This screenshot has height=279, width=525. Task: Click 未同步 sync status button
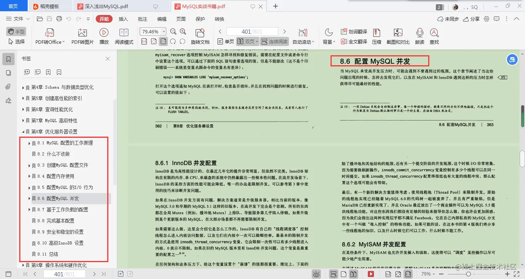tap(448, 19)
